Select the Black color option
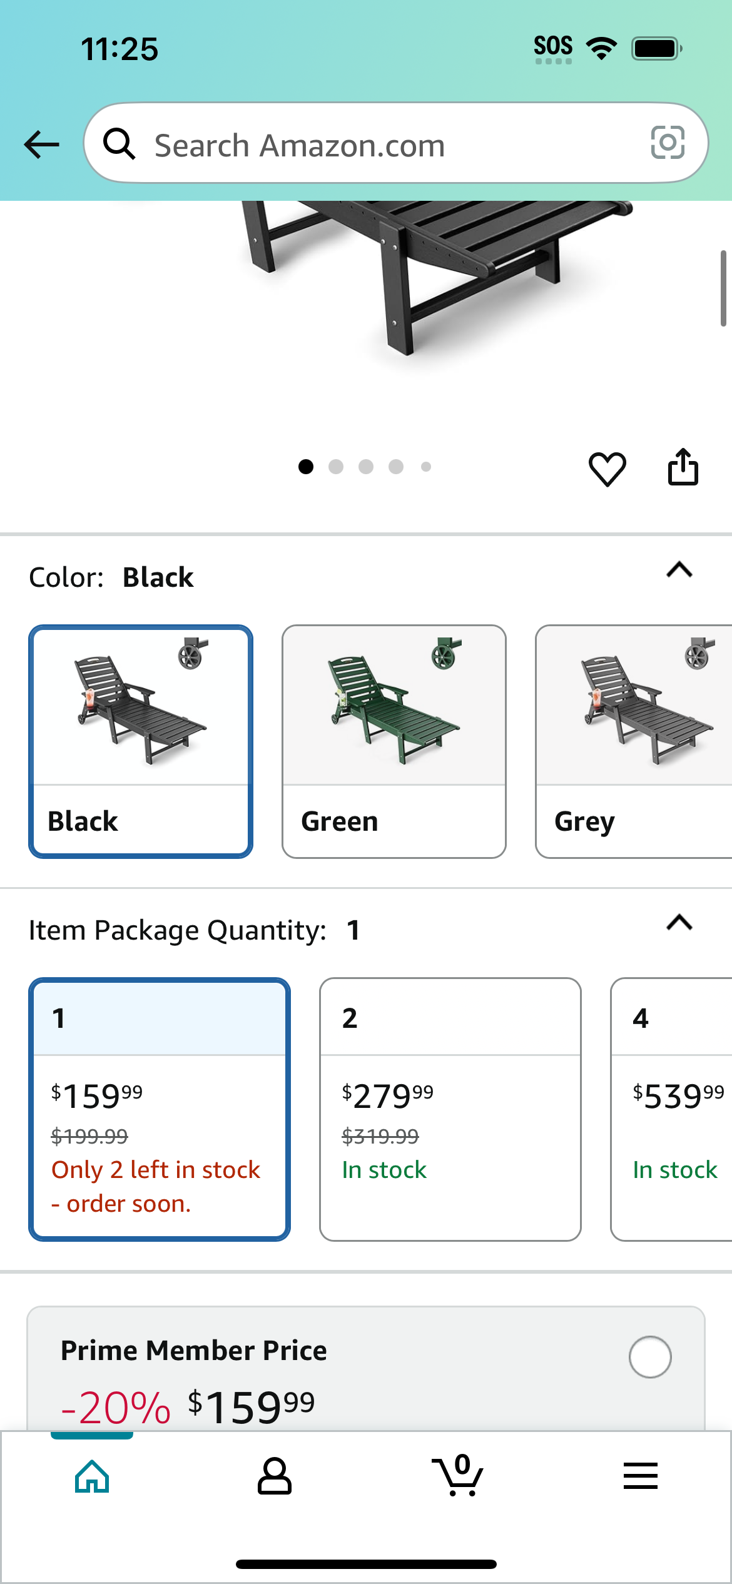Screen dimensions: 732x1584 pyautogui.click(x=141, y=741)
